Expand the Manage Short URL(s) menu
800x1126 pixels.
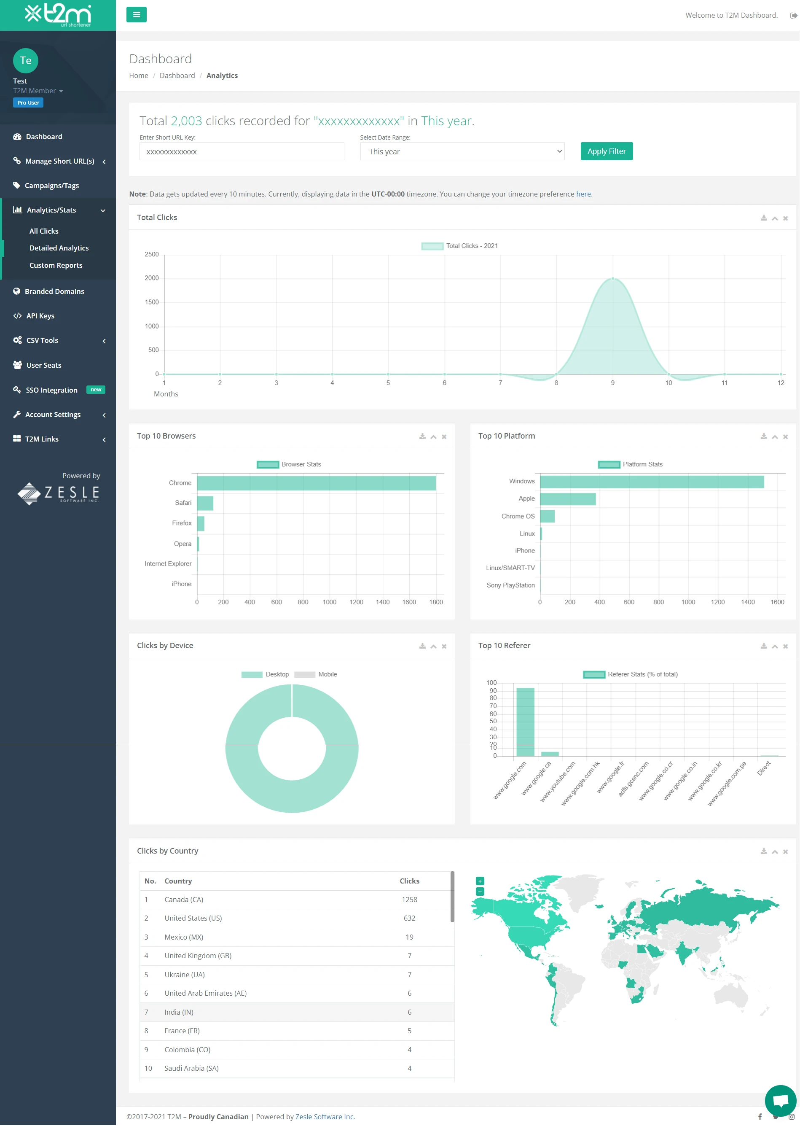click(x=59, y=161)
